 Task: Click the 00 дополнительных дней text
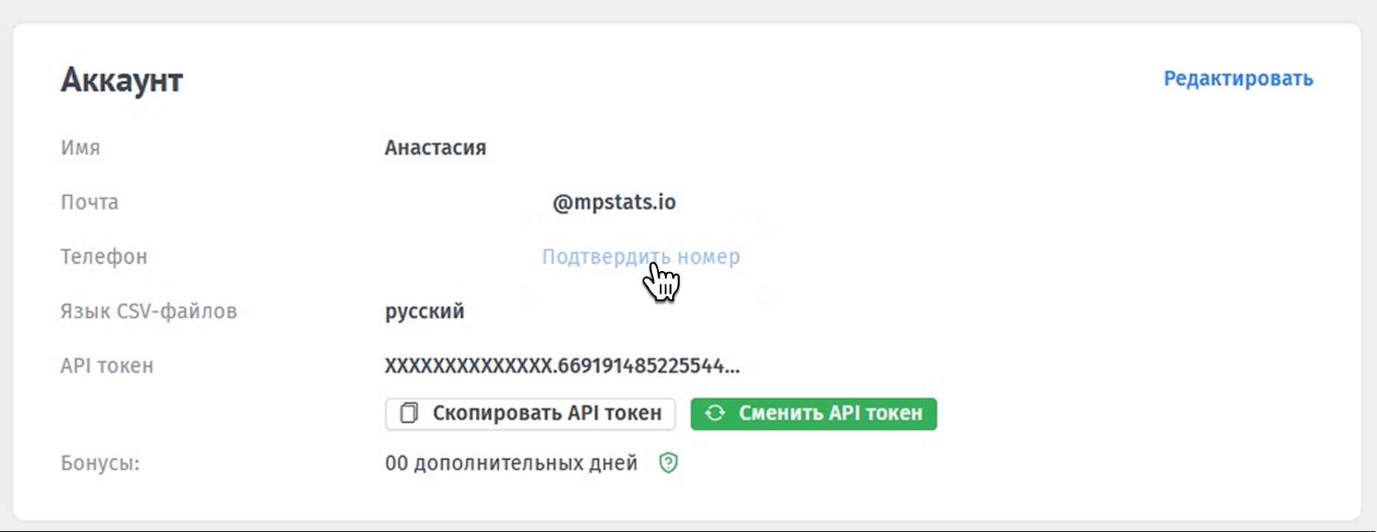coord(511,463)
